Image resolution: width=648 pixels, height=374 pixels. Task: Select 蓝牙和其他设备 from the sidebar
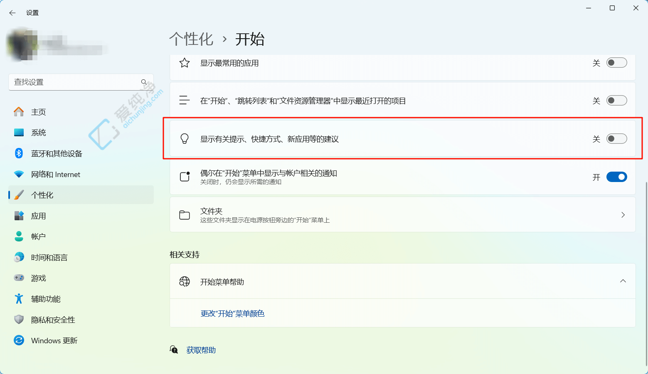[57, 153]
